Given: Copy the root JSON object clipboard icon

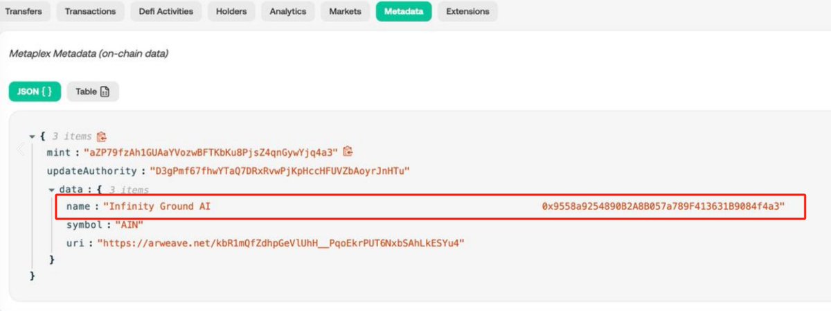Looking at the screenshot, I should click(x=102, y=136).
